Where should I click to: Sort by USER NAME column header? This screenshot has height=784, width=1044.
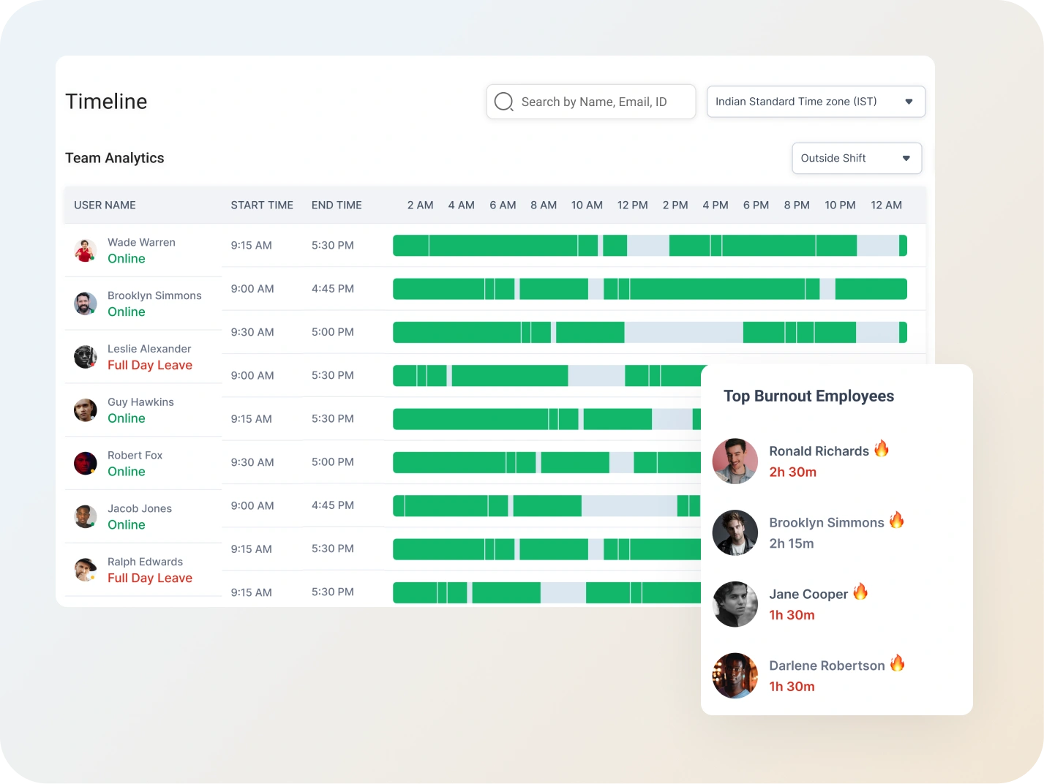[x=105, y=205]
